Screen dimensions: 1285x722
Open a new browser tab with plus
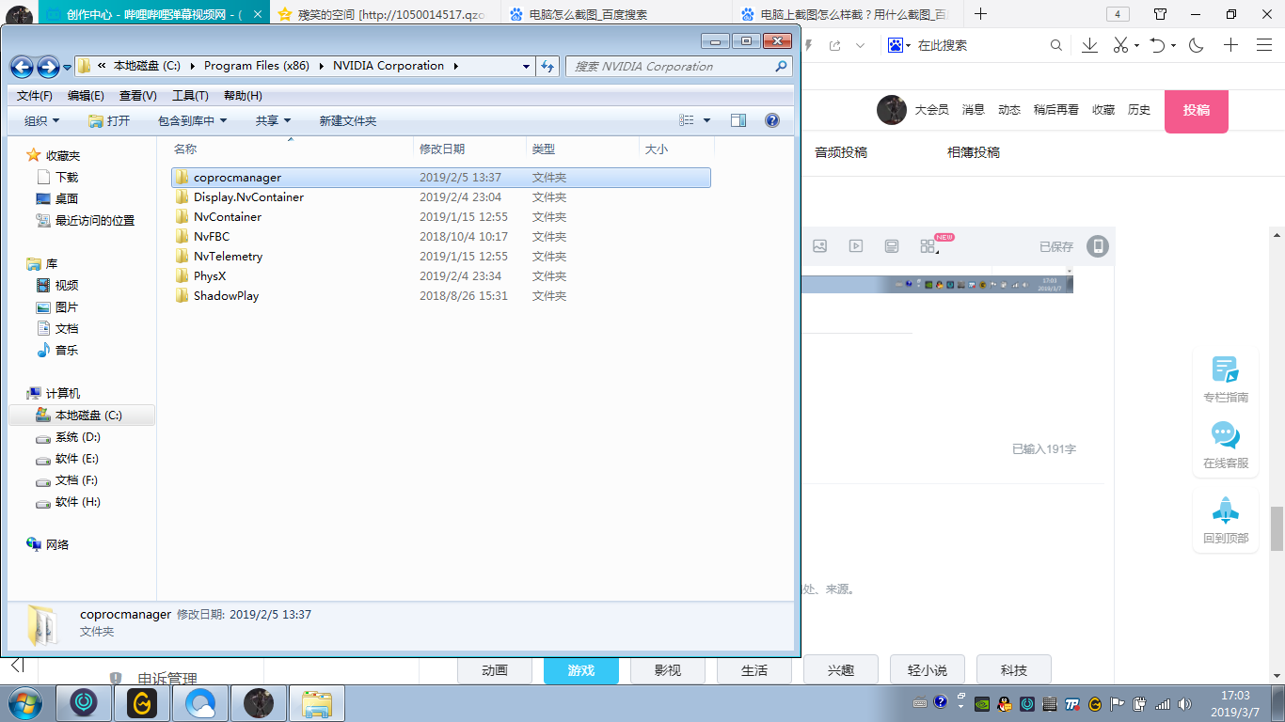click(980, 14)
